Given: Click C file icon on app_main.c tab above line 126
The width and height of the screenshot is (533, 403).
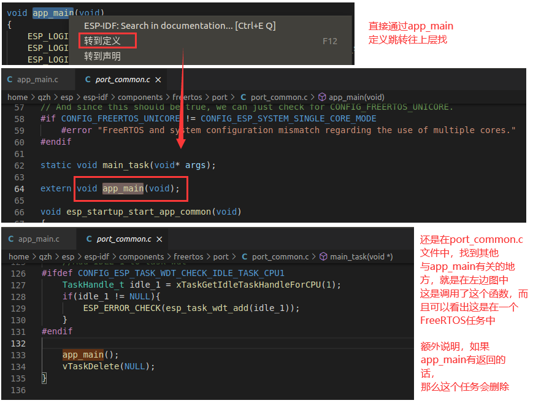Looking at the screenshot, I should pos(11,239).
